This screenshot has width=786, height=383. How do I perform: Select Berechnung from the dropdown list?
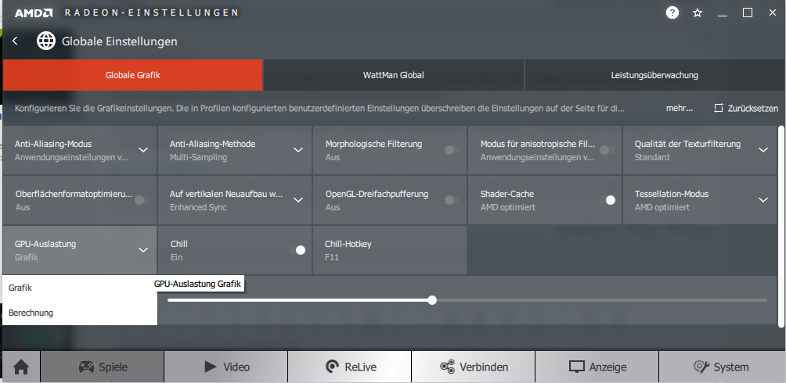coord(80,313)
